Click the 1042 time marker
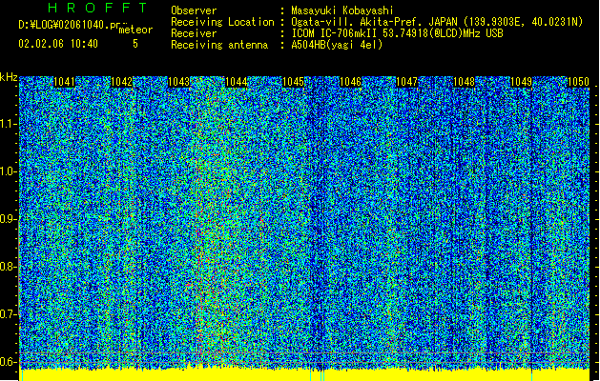600x381 pixels. tap(121, 82)
